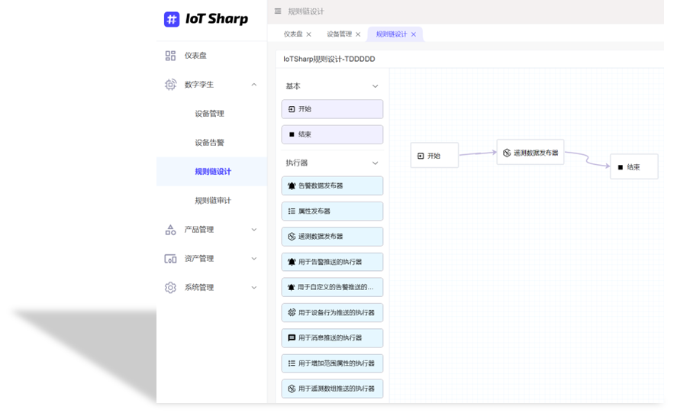Click the IoT Sharp brand name text
This screenshot has height=413, width=674.
coord(217,19)
